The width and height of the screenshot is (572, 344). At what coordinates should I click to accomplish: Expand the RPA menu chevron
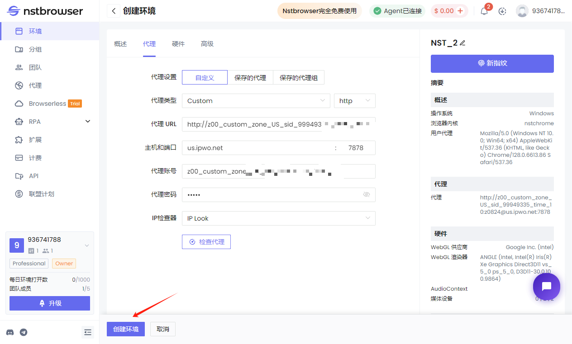pyautogui.click(x=88, y=122)
